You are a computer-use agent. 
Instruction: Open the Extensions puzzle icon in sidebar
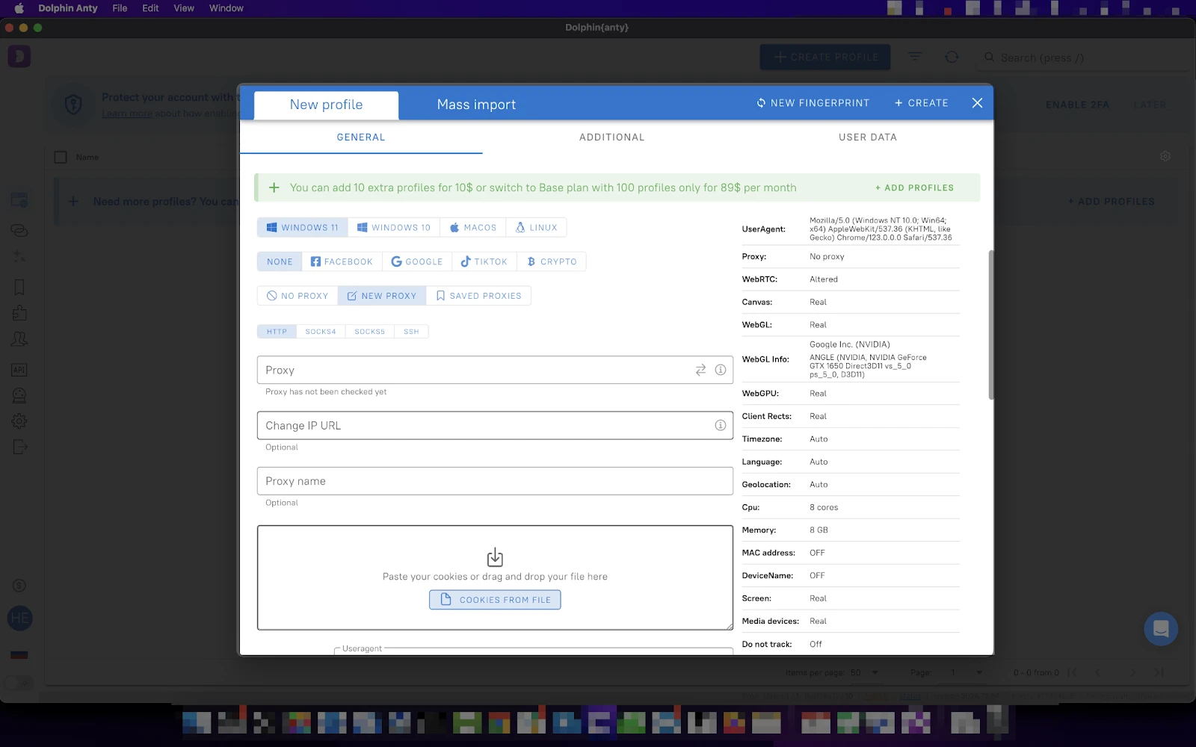[x=19, y=313]
